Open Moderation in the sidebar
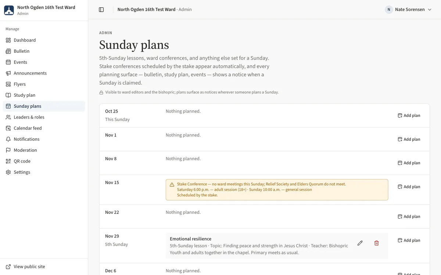 [44, 150]
